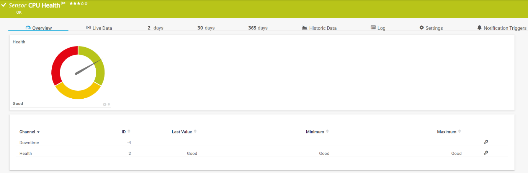Click the pin icon below the Health gauge
This screenshot has height=173, width=528.
pyautogui.click(x=109, y=104)
